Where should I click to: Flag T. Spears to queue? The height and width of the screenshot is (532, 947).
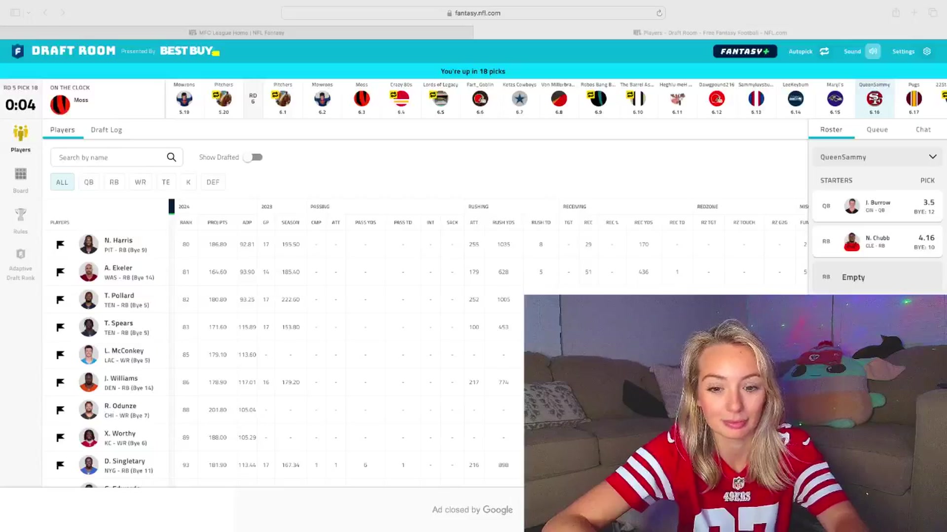point(60,327)
